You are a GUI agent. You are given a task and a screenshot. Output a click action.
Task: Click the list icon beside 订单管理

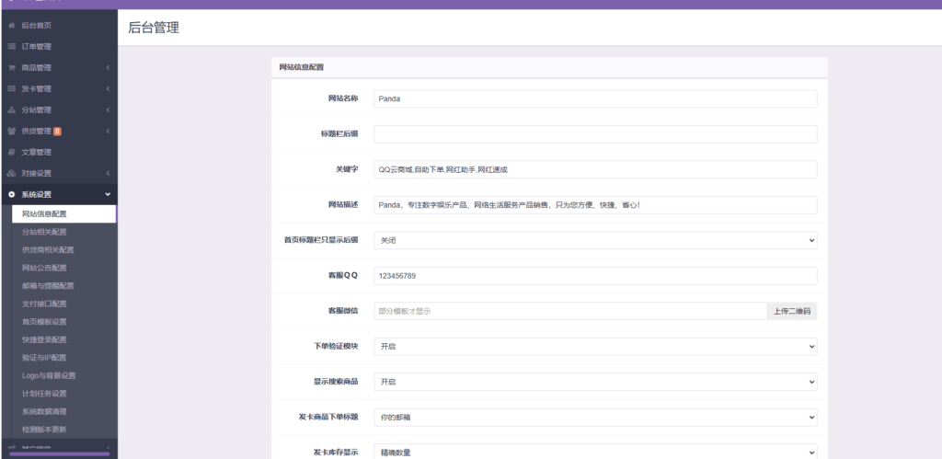pos(11,47)
